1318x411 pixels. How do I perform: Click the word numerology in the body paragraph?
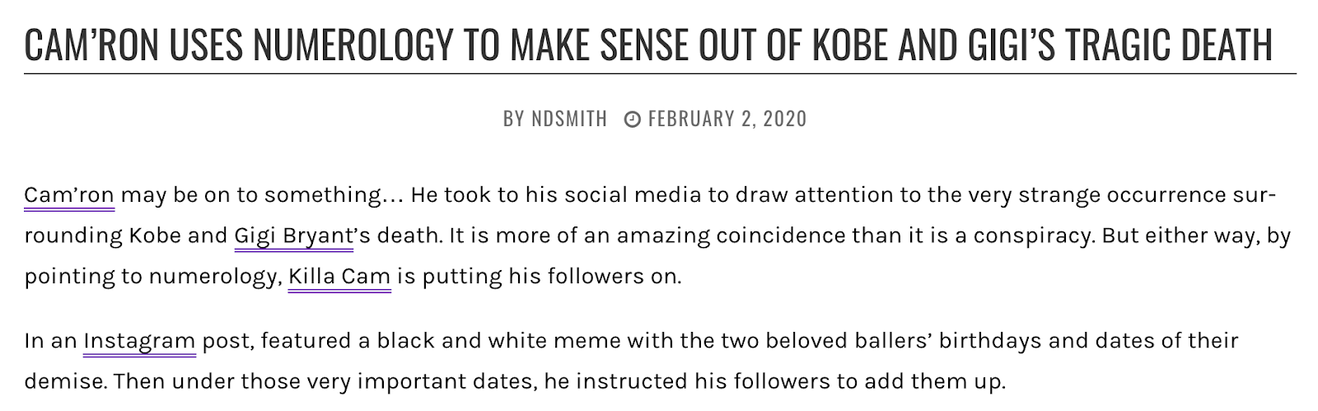click(x=213, y=276)
